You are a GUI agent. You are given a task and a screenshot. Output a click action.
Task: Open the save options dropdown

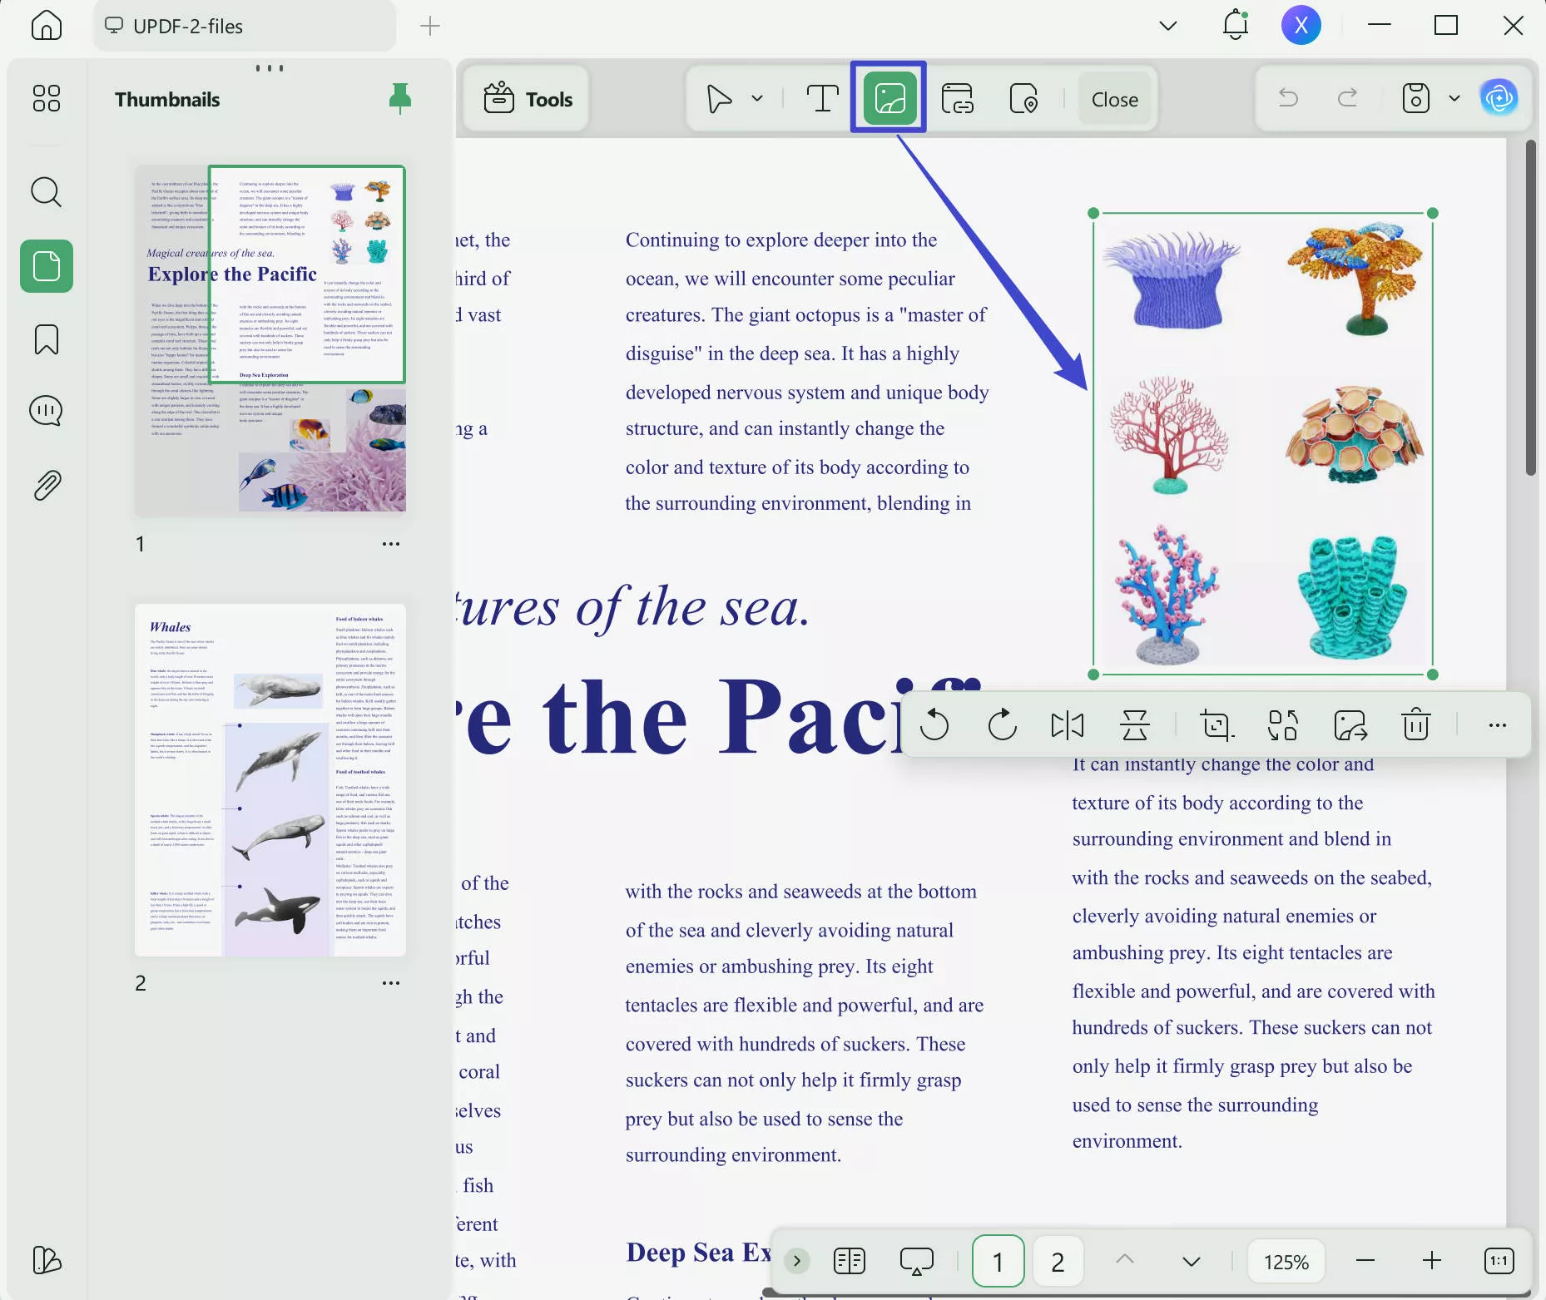[1454, 98]
